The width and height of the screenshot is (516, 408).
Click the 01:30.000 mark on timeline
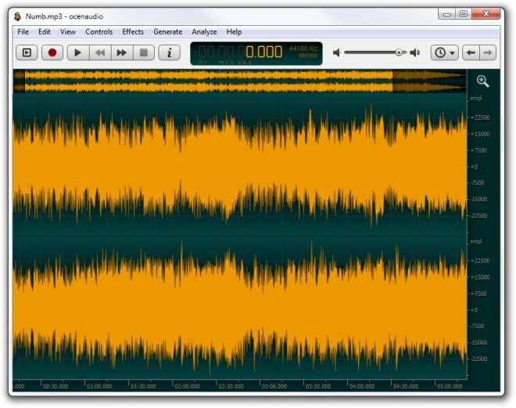[143, 386]
